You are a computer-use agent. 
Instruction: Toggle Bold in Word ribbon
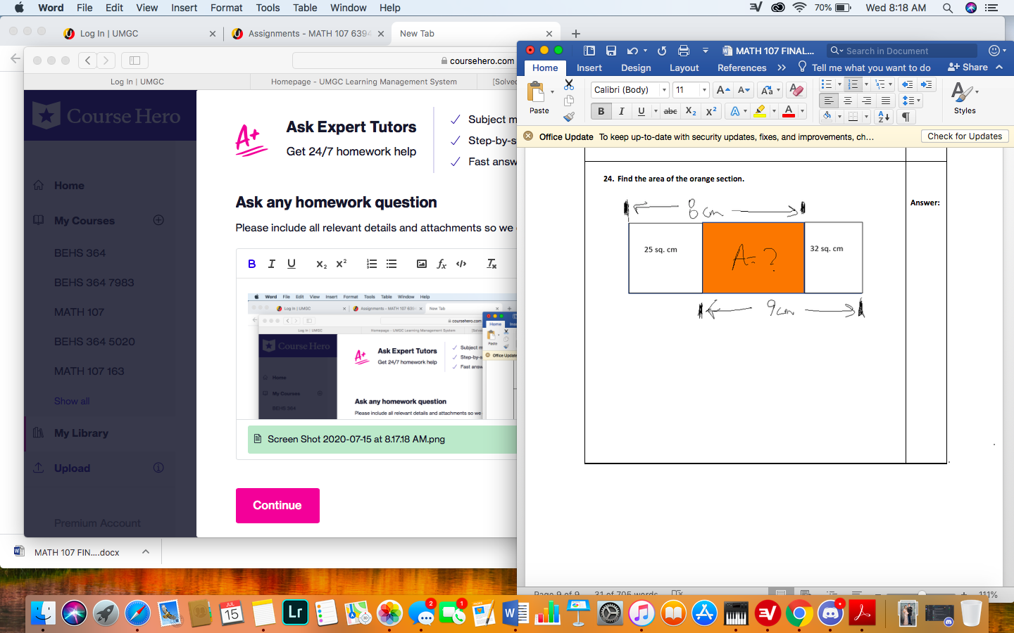(601, 111)
